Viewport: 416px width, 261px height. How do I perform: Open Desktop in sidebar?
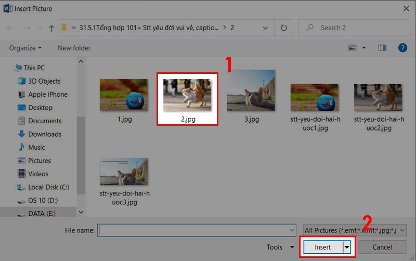coord(41,108)
